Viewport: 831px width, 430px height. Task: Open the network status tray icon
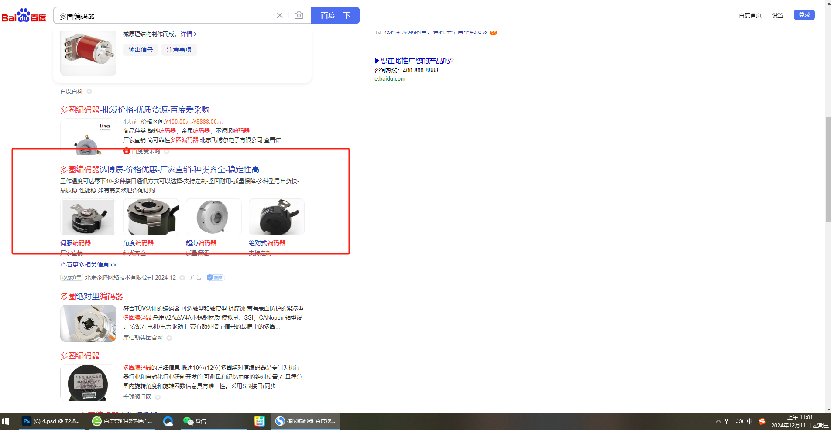[729, 421]
